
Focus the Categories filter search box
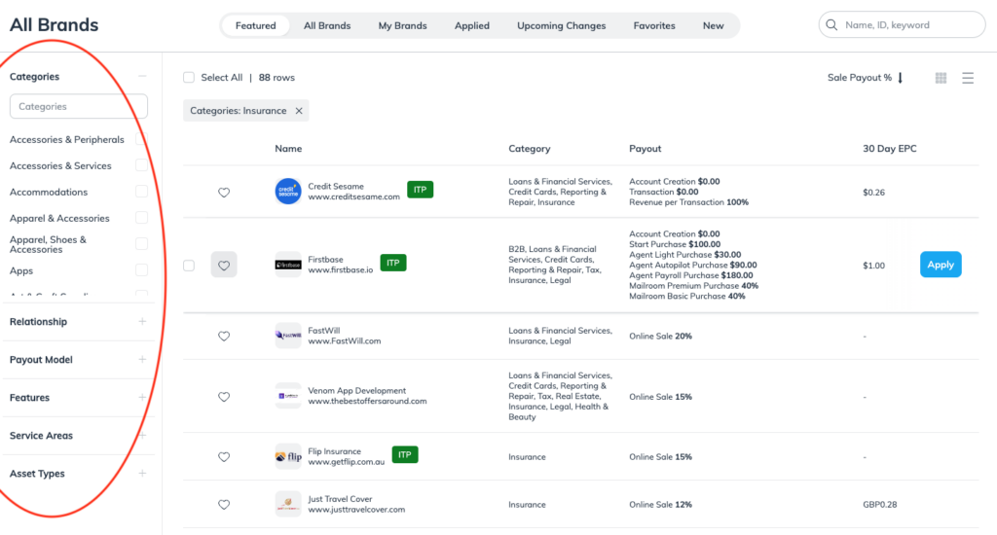(79, 106)
